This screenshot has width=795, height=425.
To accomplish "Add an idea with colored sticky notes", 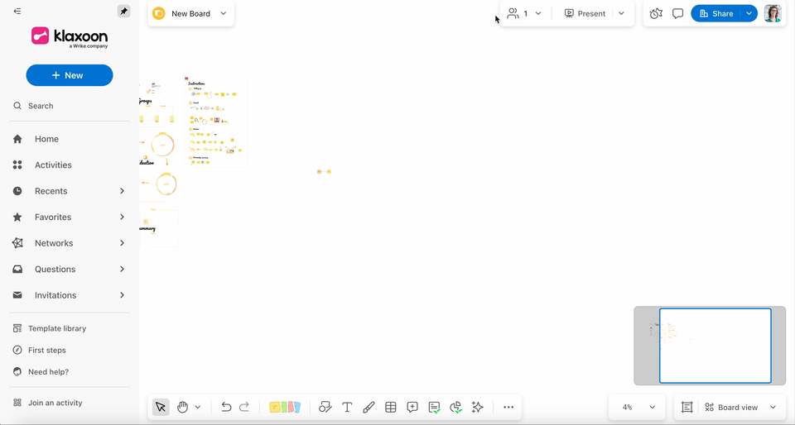I will click(x=284, y=408).
